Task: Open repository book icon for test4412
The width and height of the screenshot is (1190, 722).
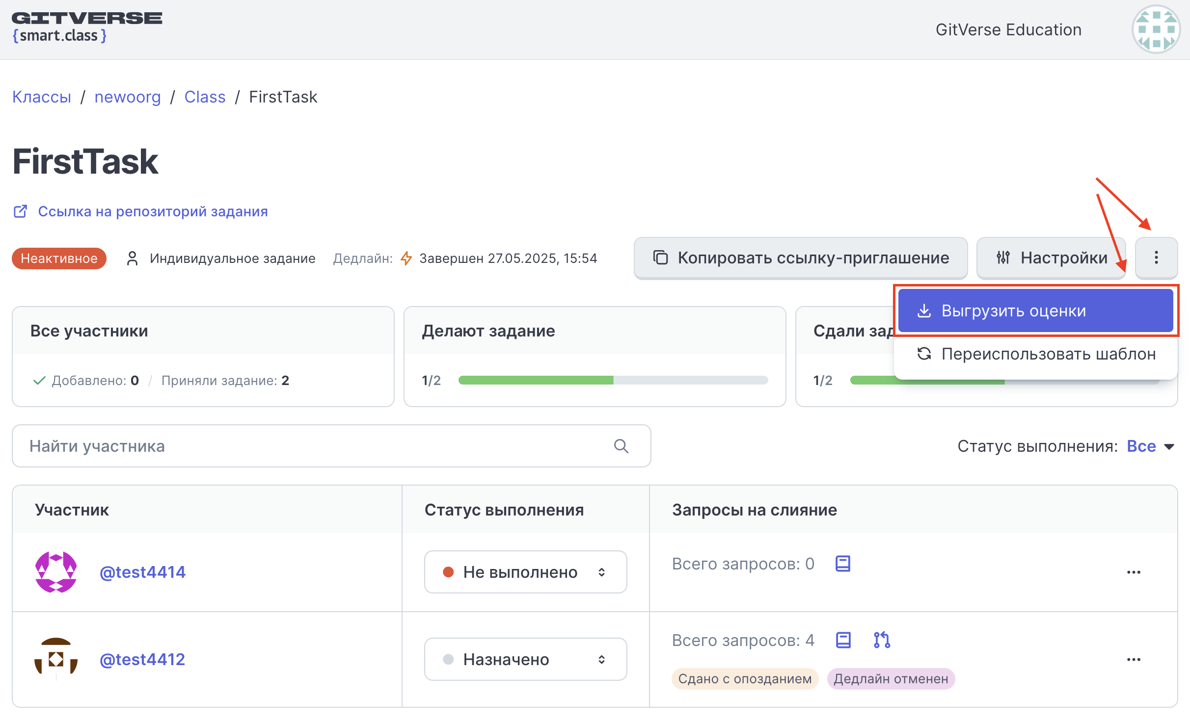Action: [843, 640]
